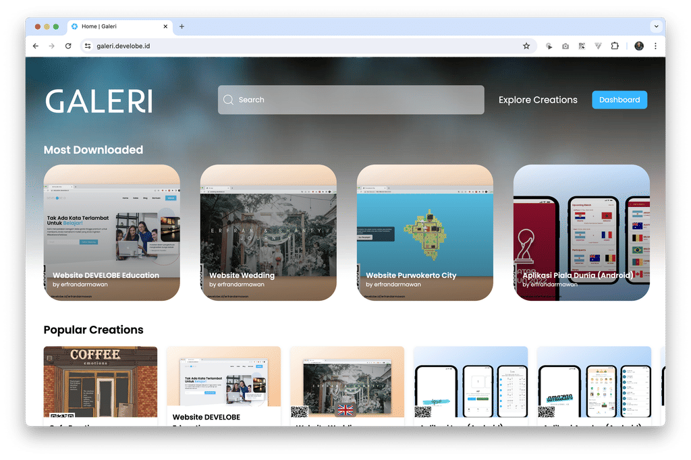The height and width of the screenshot is (460, 691).
Task: Open the tab search chevron
Action: tap(655, 26)
